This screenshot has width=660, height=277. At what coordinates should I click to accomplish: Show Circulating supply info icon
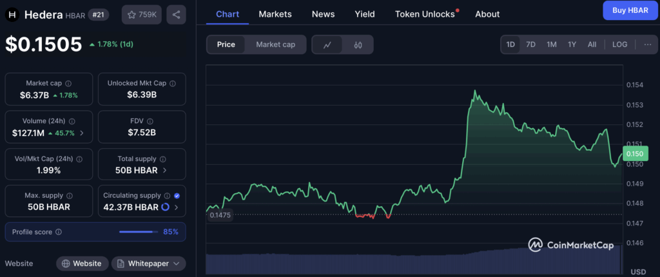[x=168, y=196]
